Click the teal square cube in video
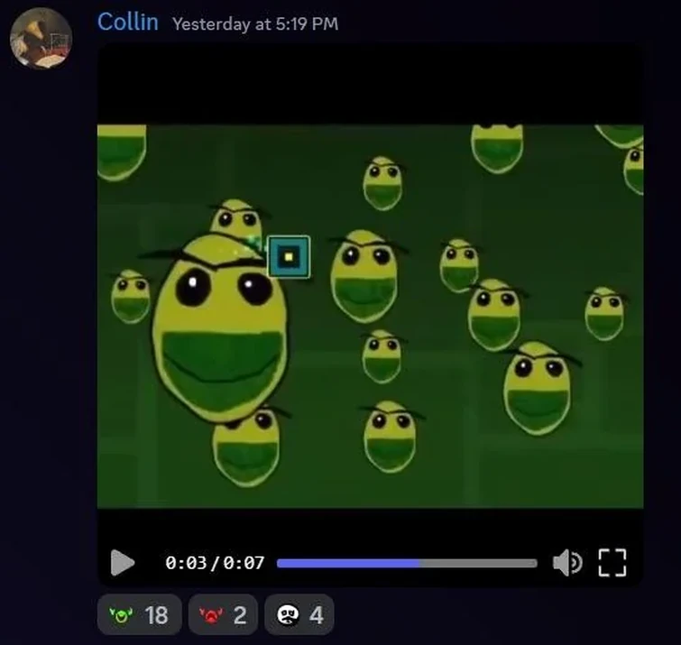Screen dimensions: 681x645 pyautogui.click(x=289, y=257)
